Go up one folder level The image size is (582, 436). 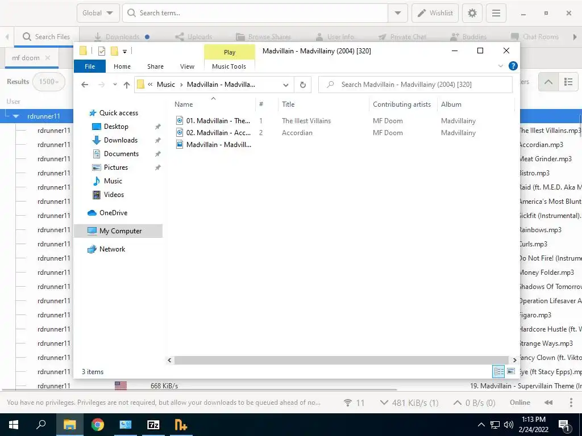tap(127, 85)
